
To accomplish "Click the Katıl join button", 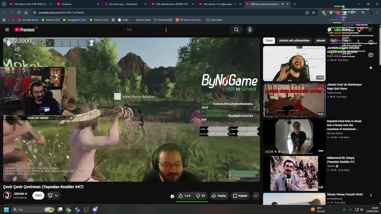I will (x=38, y=196).
